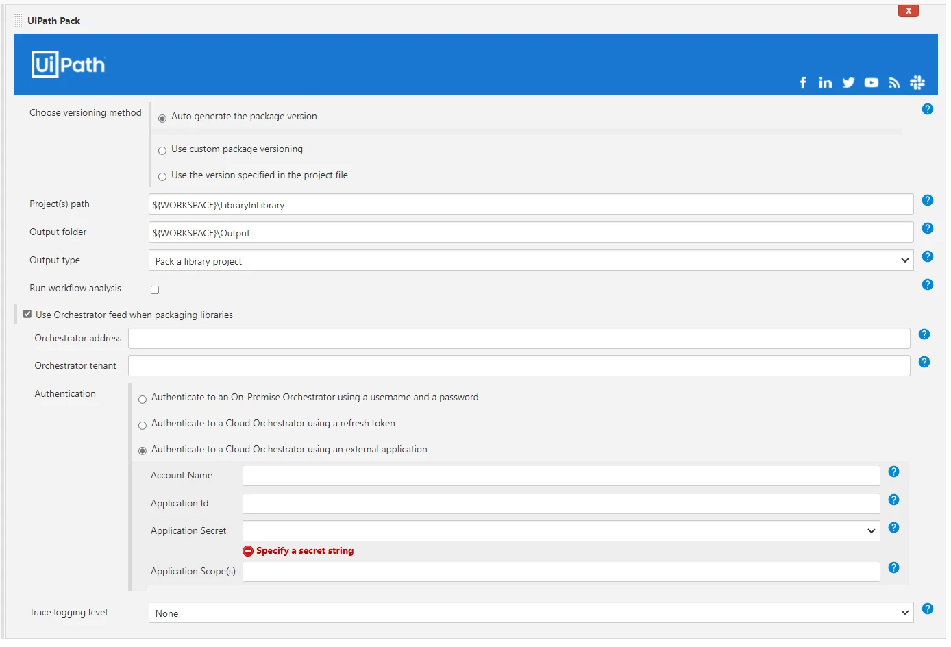
Task: Click the Application Scope(s) input field
Action: coord(561,571)
